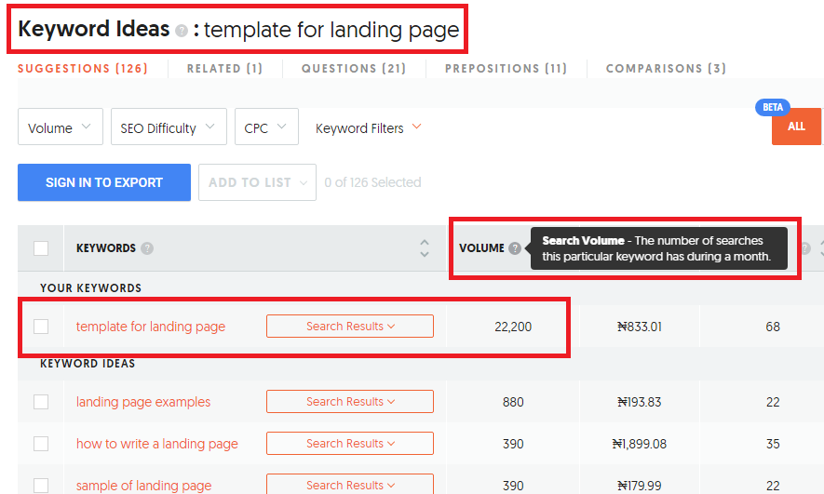Click the SIGN IN TO EXPORT button
Image resolution: width=824 pixels, height=494 pixels.
[x=104, y=182]
